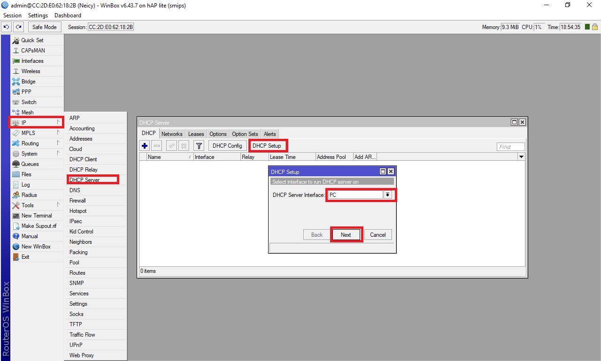Sort by the Lease Time column header
This screenshot has width=601, height=361.
[292, 157]
